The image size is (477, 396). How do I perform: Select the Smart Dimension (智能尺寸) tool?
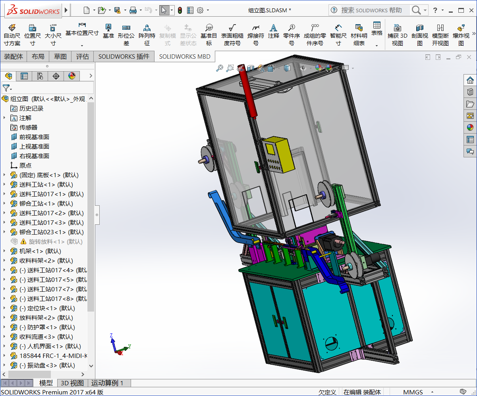click(338, 34)
